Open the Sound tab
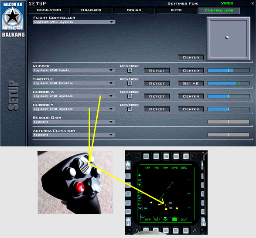Image resolution: width=256 pixels, height=238 pixels. (x=134, y=10)
